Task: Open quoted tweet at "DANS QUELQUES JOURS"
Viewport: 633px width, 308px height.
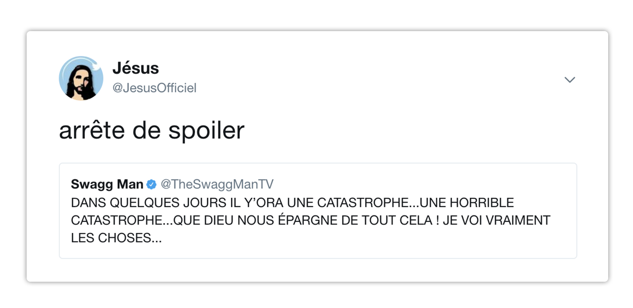Action: coord(148,203)
